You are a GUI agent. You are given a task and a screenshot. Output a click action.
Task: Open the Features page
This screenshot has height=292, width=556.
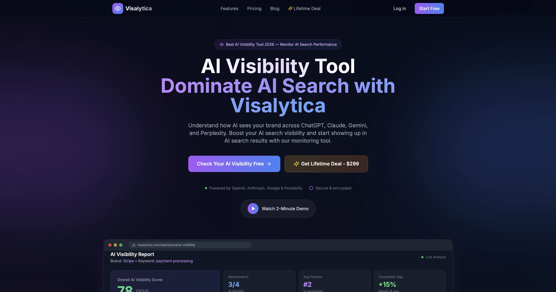[x=229, y=8]
